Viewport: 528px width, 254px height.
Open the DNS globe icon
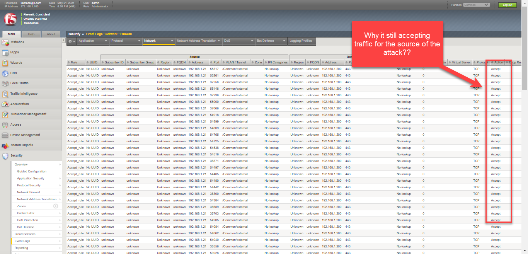tap(5, 73)
